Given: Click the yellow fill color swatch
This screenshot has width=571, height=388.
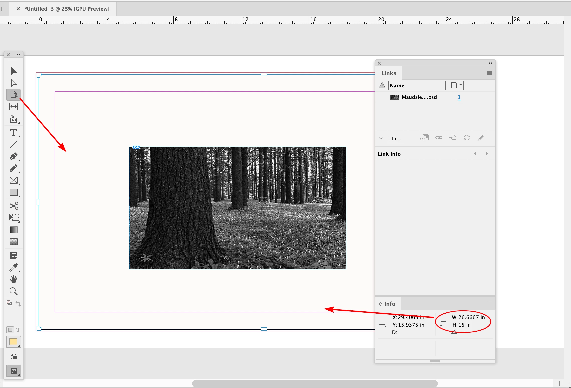Looking at the screenshot, I should [13, 342].
